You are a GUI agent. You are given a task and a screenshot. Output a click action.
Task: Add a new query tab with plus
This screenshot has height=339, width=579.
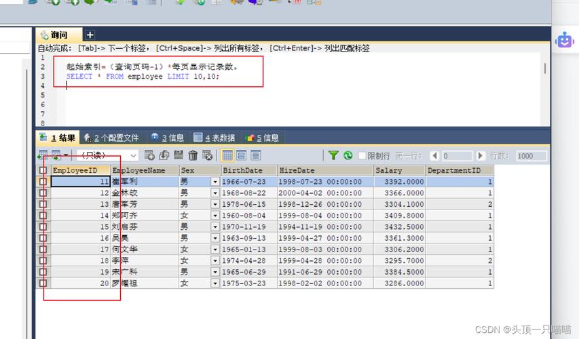coord(90,35)
